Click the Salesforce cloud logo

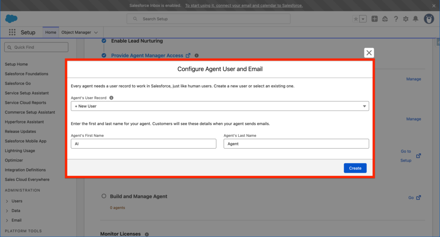pyautogui.click(x=11, y=19)
